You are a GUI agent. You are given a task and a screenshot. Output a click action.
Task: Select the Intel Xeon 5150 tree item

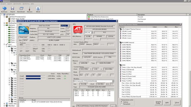(x=18, y=19)
